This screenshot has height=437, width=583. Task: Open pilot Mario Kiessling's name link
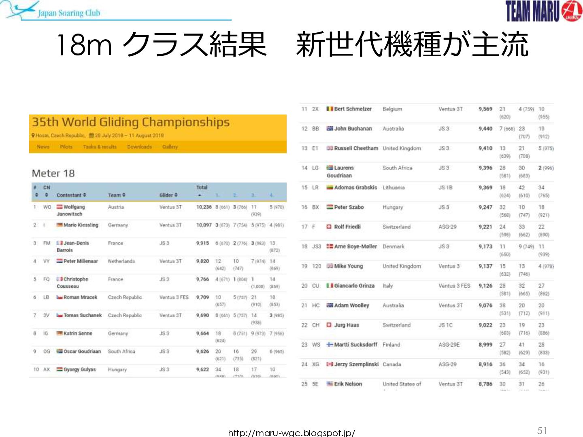pos(81,225)
